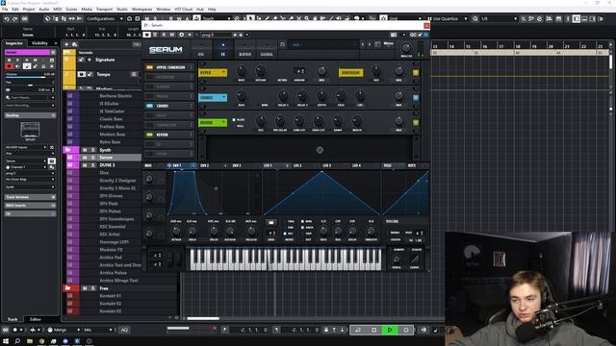Click the Inspector track volume slider

point(30,77)
